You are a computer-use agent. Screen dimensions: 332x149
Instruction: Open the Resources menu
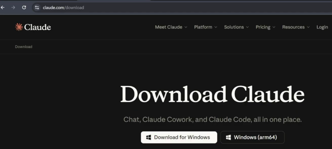(x=296, y=27)
